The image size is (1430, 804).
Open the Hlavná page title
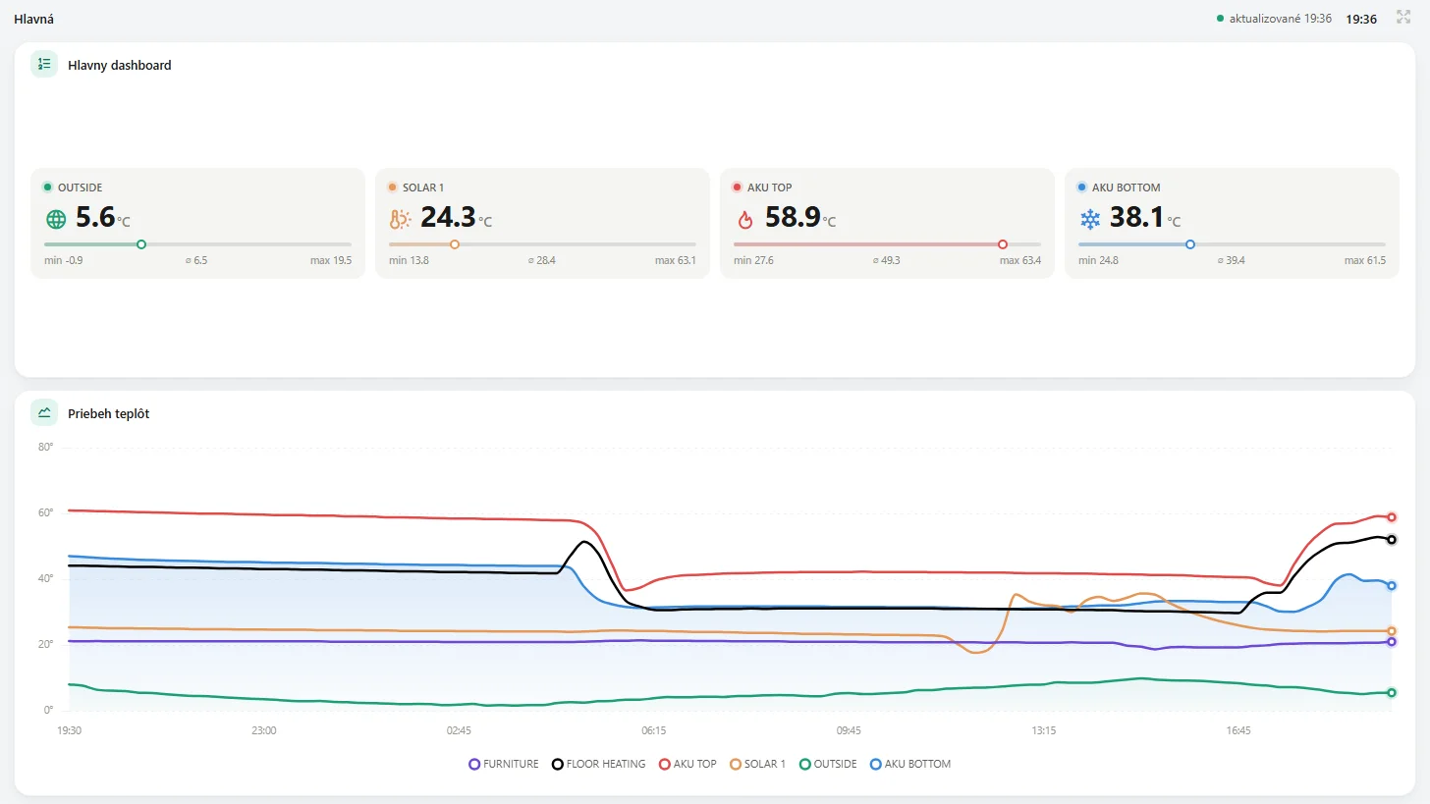point(33,19)
